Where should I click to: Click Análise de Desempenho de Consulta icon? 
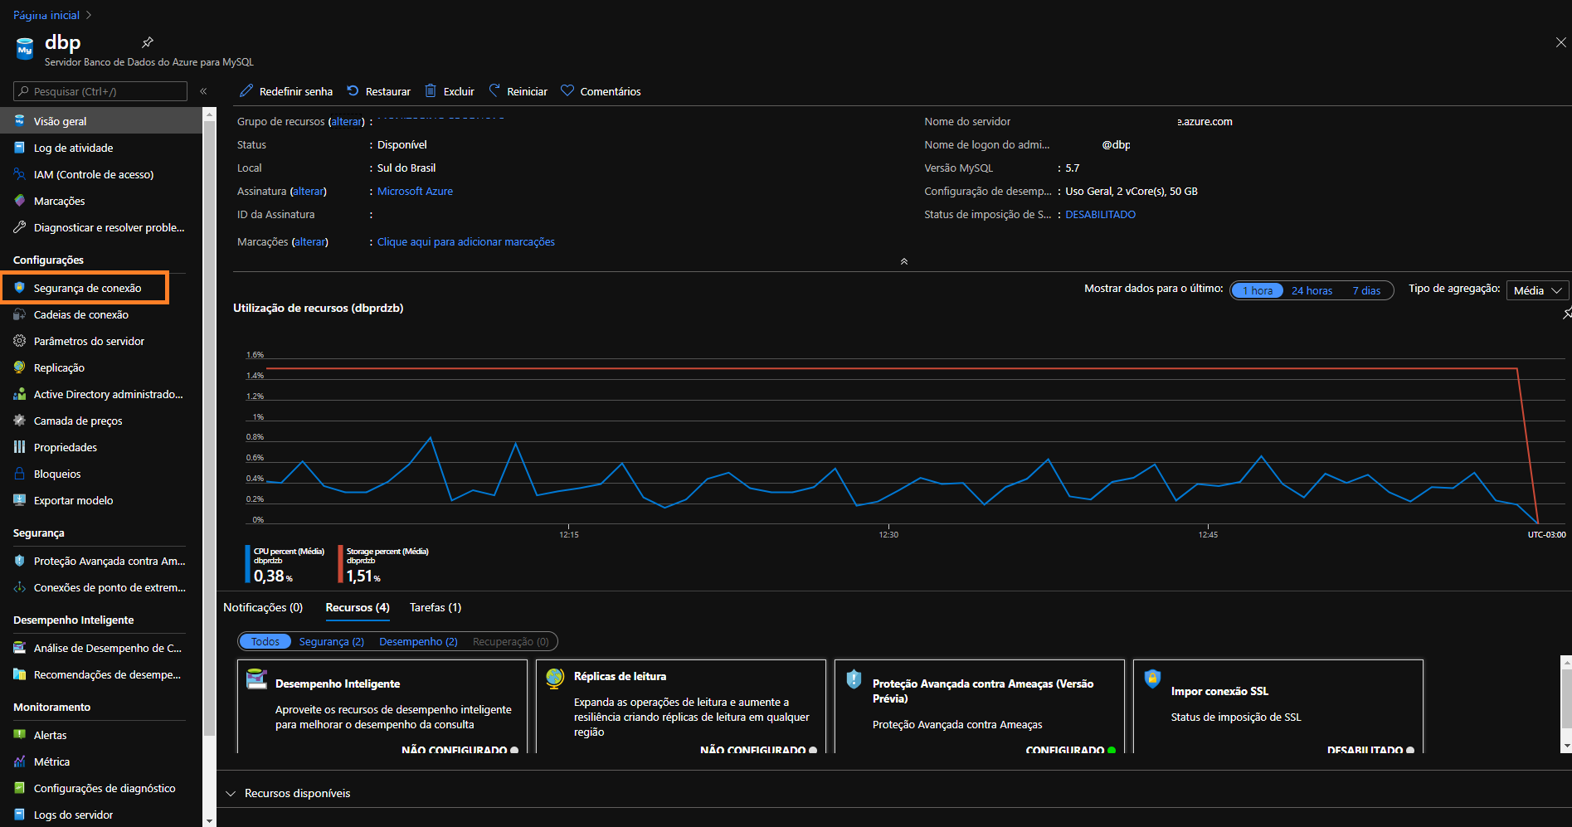(x=20, y=648)
